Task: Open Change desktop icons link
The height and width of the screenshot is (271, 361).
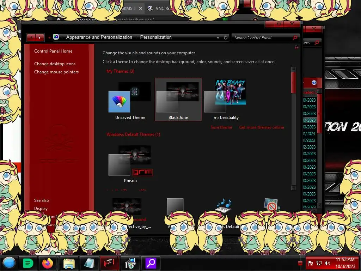Action: (x=55, y=64)
